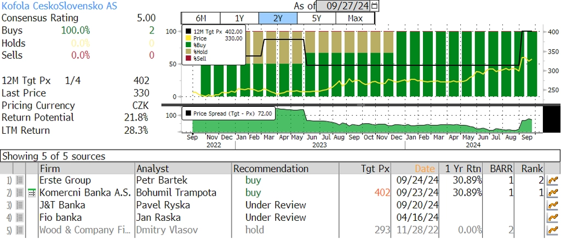561x240 pixels.
Task: Select the 1Y time range tab
Action: point(239,18)
